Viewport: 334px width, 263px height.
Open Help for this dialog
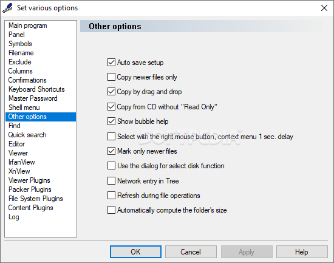[302, 252]
